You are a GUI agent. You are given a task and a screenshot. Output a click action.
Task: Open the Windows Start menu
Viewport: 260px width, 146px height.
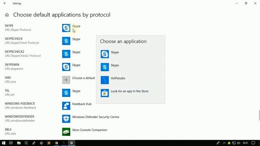click(4, 143)
